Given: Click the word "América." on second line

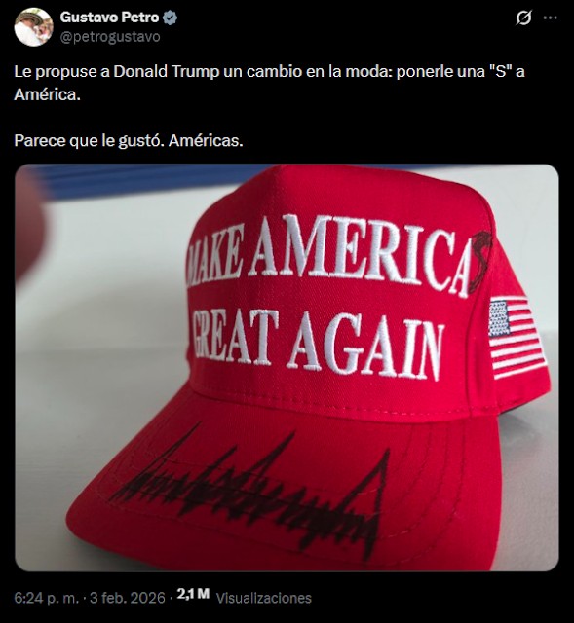Looking at the screenshot, I should [48, 94].
